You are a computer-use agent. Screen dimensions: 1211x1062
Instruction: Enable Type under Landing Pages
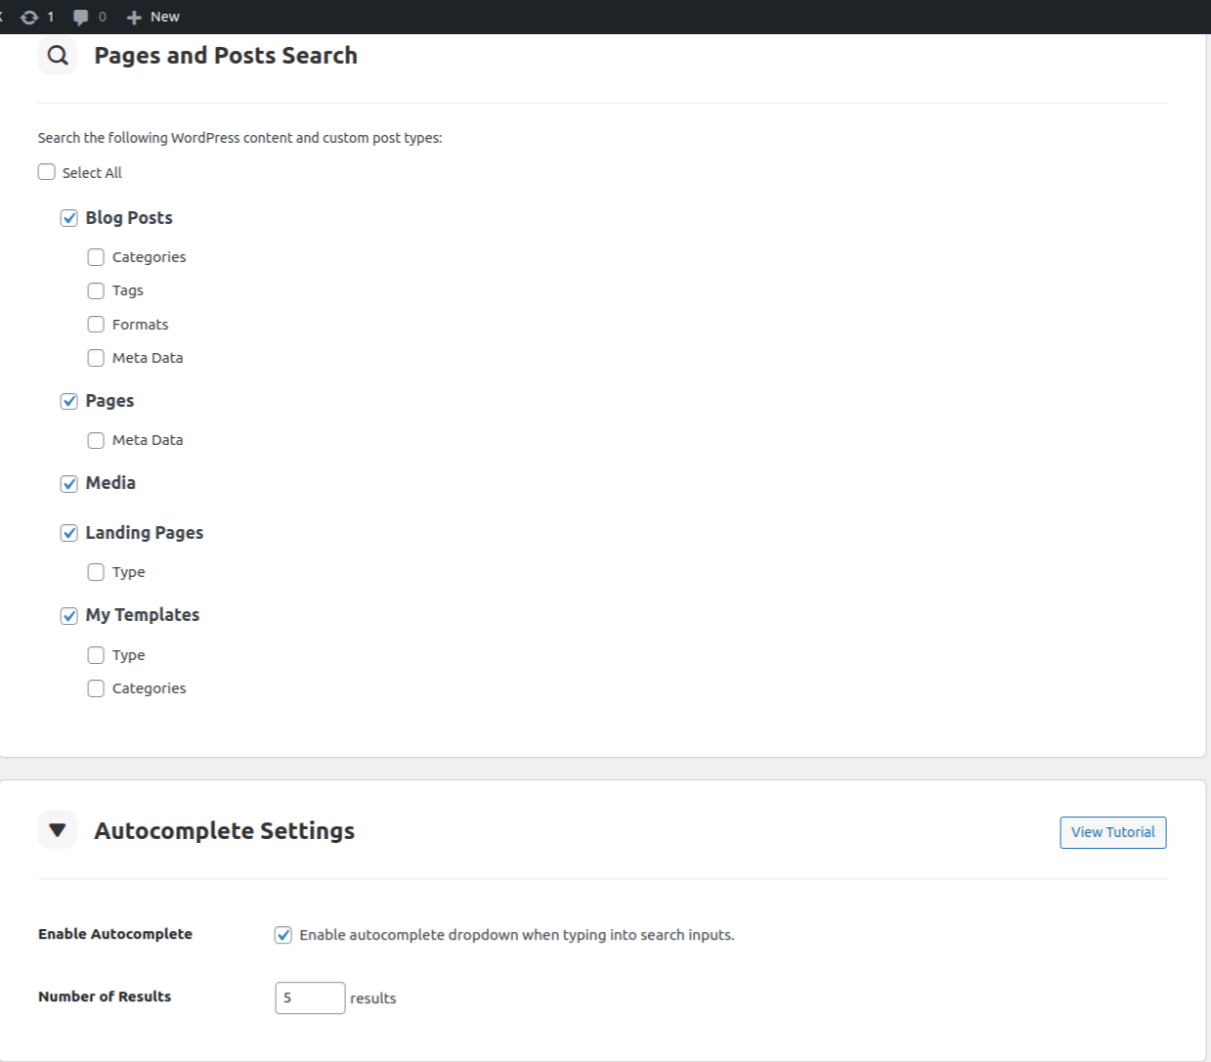[96, 572]
